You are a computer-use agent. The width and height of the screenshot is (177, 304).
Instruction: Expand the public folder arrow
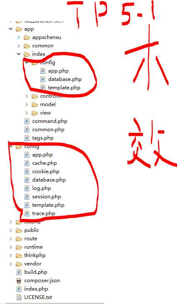[x=11, y=230]
